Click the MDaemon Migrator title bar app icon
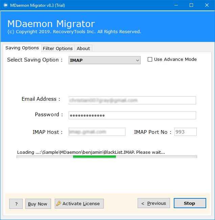This screenshot has width=215, height=220. [6, 5]
